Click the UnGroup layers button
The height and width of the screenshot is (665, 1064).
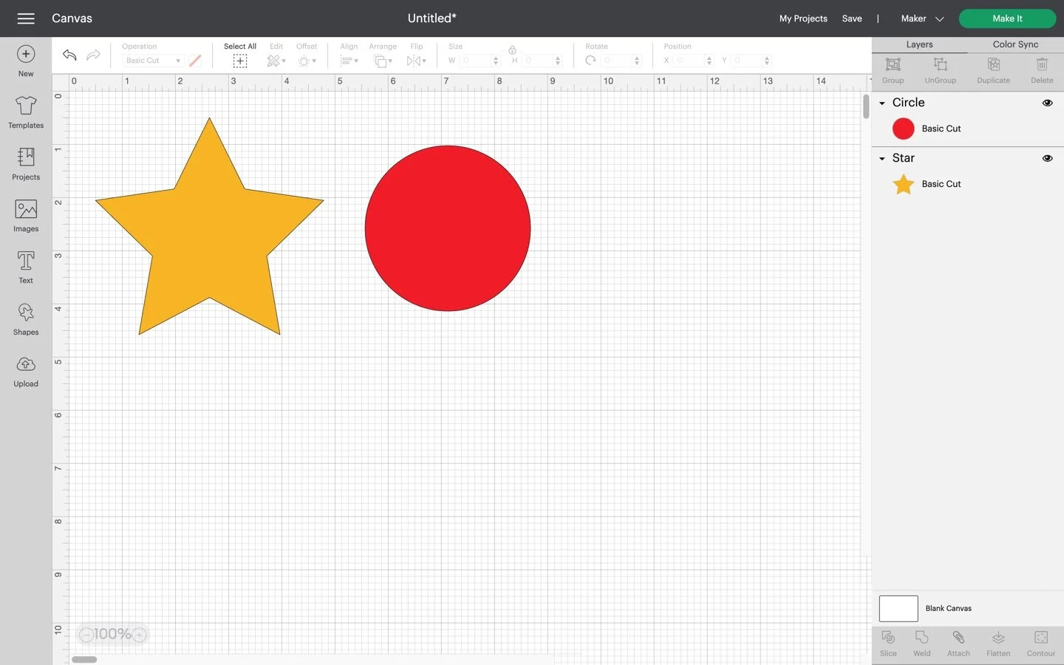tap(940, 70)
